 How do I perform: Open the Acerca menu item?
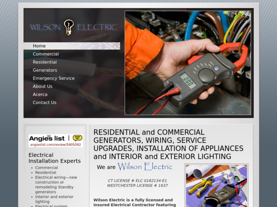pyautogui.click(x=40, y=94)
